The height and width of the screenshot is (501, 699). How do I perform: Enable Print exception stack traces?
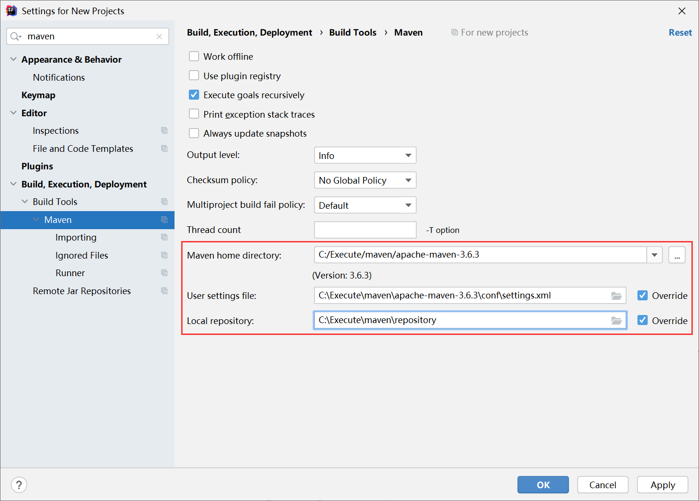[x=194, y=114]
